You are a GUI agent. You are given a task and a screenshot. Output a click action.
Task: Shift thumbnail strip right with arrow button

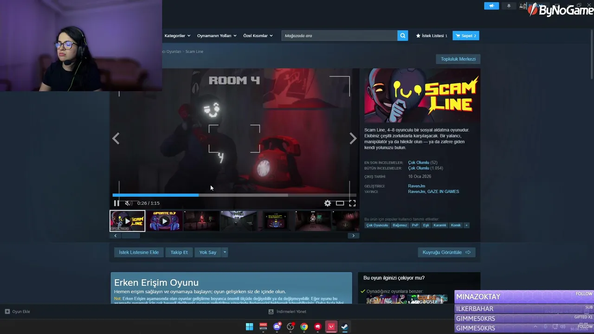tap(353, 236)
